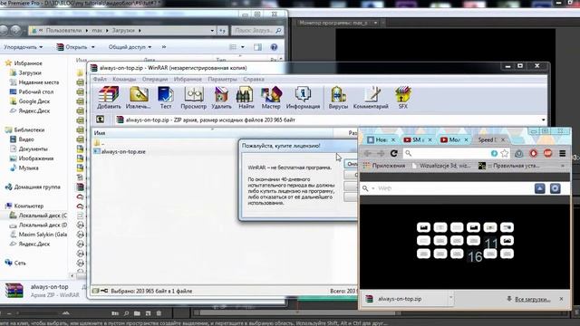Open the Explorer view options dropdown arrow
The width and height of the screenshot is (580, 326).
(x=243, y=47)
